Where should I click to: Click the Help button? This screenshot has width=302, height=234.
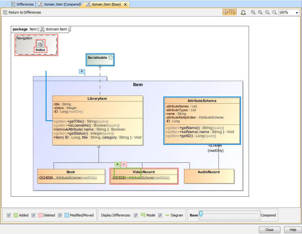(x=292, y=230)
